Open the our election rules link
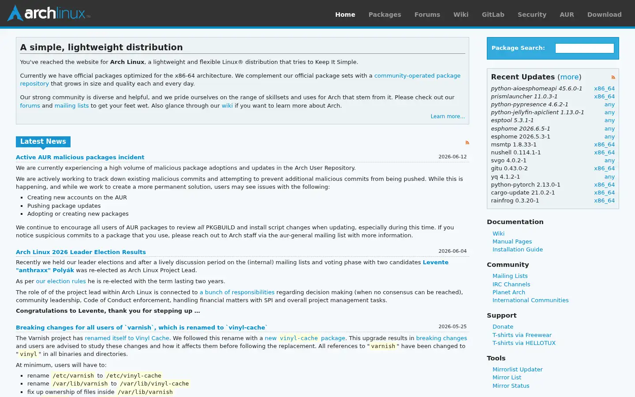 click(61, 281)
